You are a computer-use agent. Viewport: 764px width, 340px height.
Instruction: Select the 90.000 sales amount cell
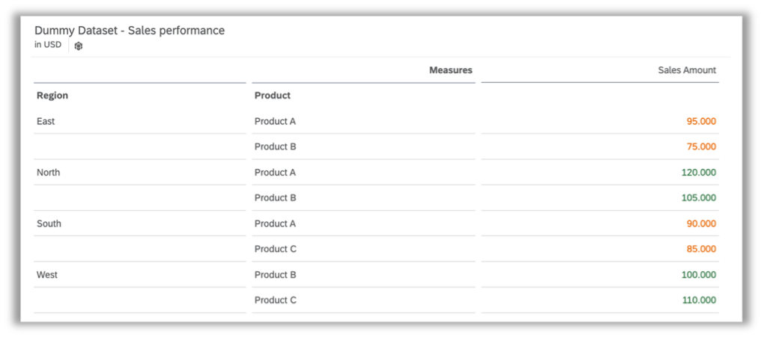point(701,223)
